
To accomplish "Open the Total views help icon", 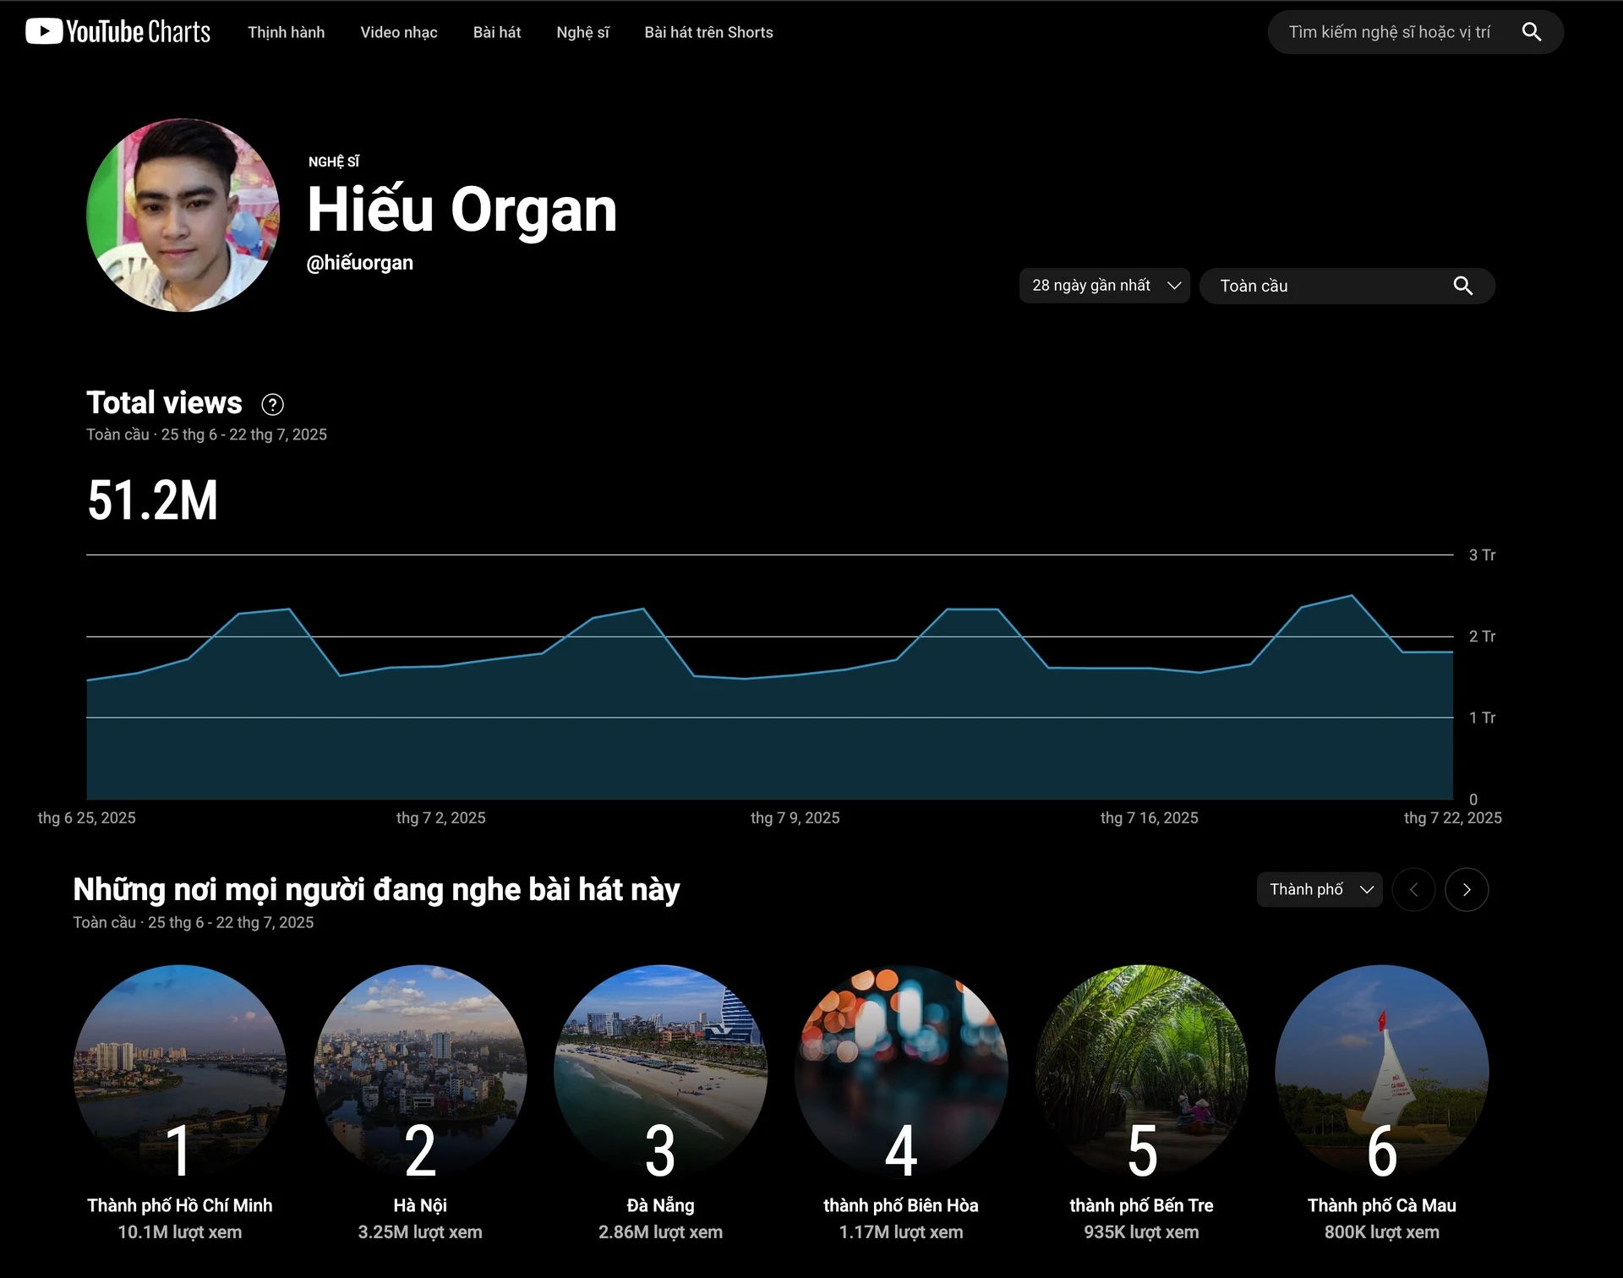I will pos(272,405).
